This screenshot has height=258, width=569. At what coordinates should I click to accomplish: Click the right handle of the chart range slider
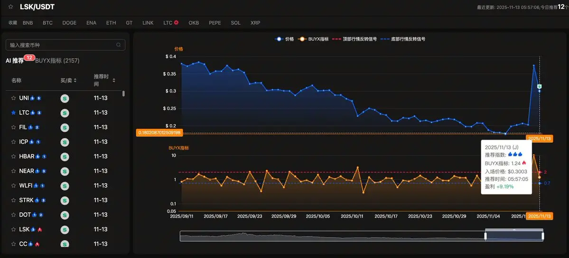click(x=542, y=236)
